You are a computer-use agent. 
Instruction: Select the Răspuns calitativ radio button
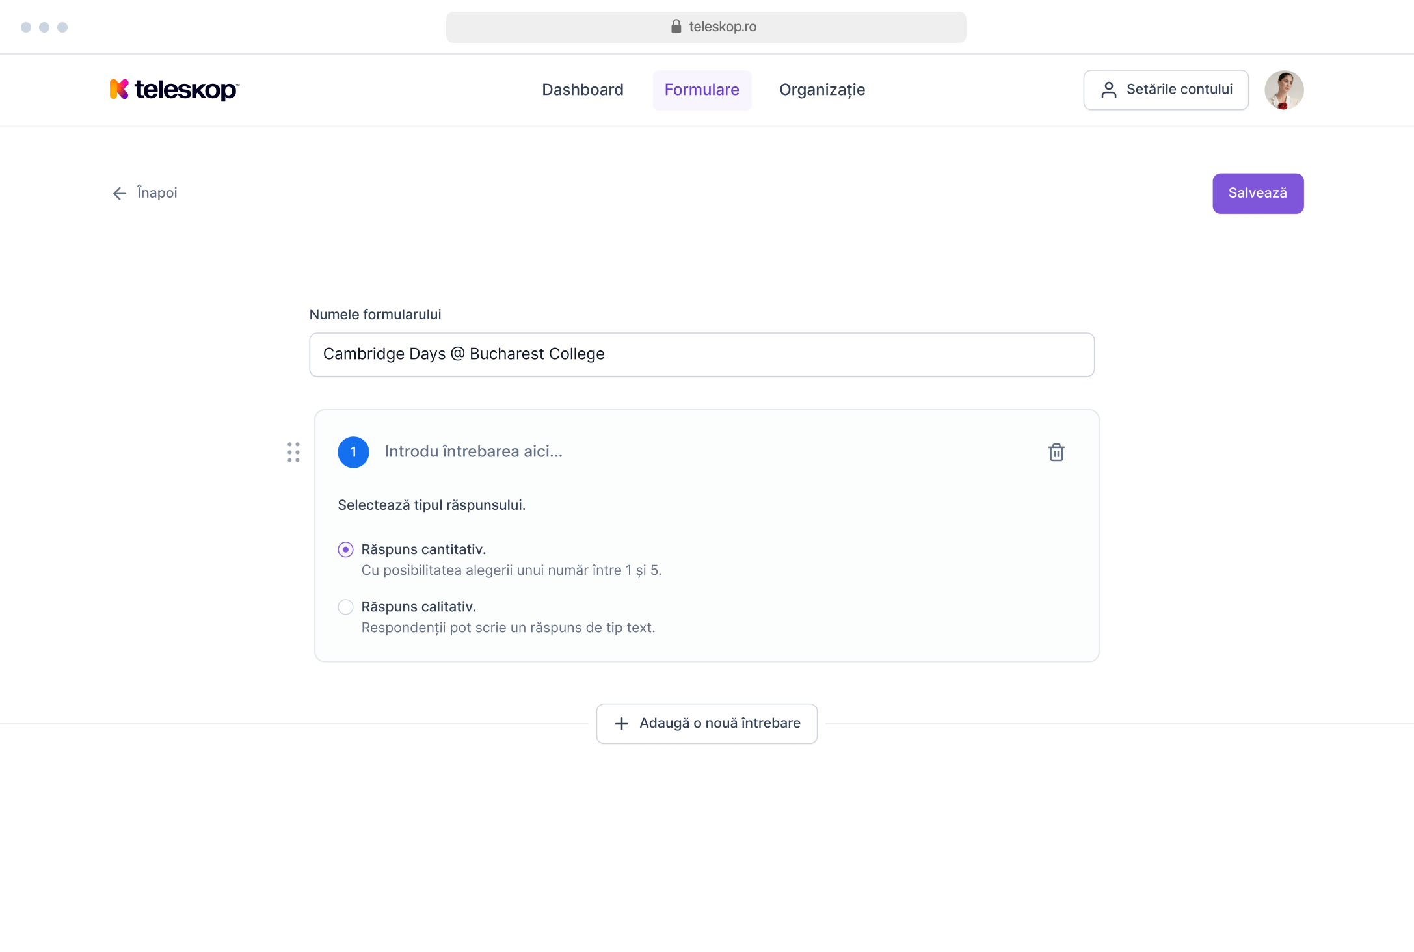pyautogui.click(x=345, y=607)
